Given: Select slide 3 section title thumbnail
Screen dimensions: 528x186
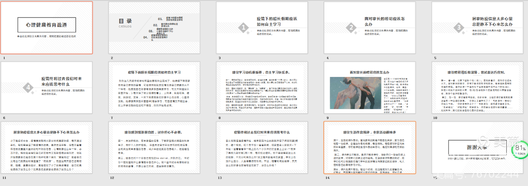Looking at the screenshot, I should pos(262,27).
